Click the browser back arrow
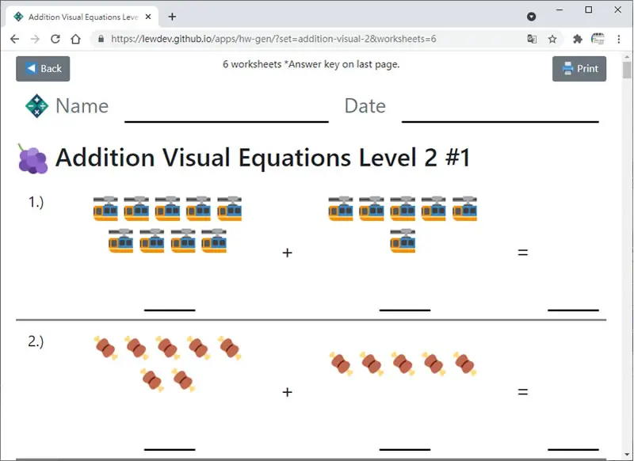This screenshot has width=634, height=461. click(x=14, y=39)
